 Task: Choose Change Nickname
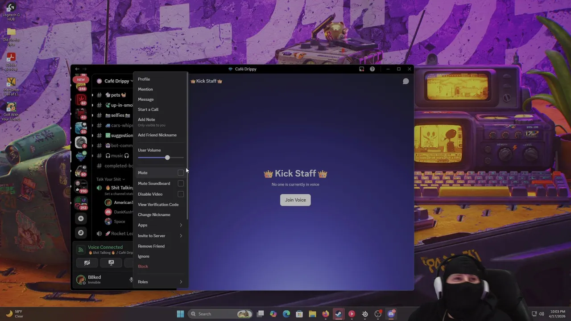tap(160, 215)
